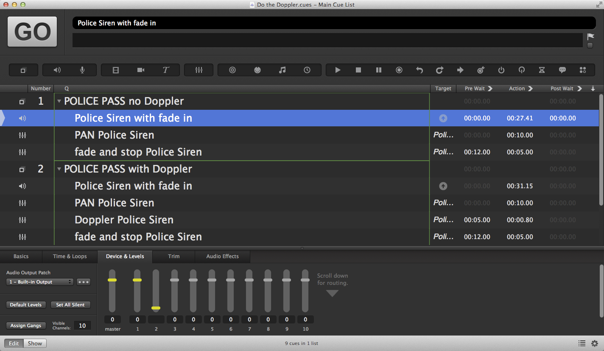604x351 pixels.
Task: Toggle the flagged checkbox below flag icon
Action: click(x=590, y=45)
